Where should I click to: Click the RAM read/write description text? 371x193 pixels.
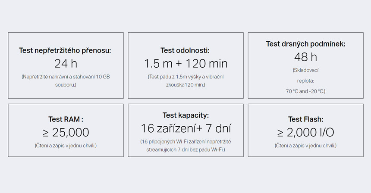coord(66,145)
